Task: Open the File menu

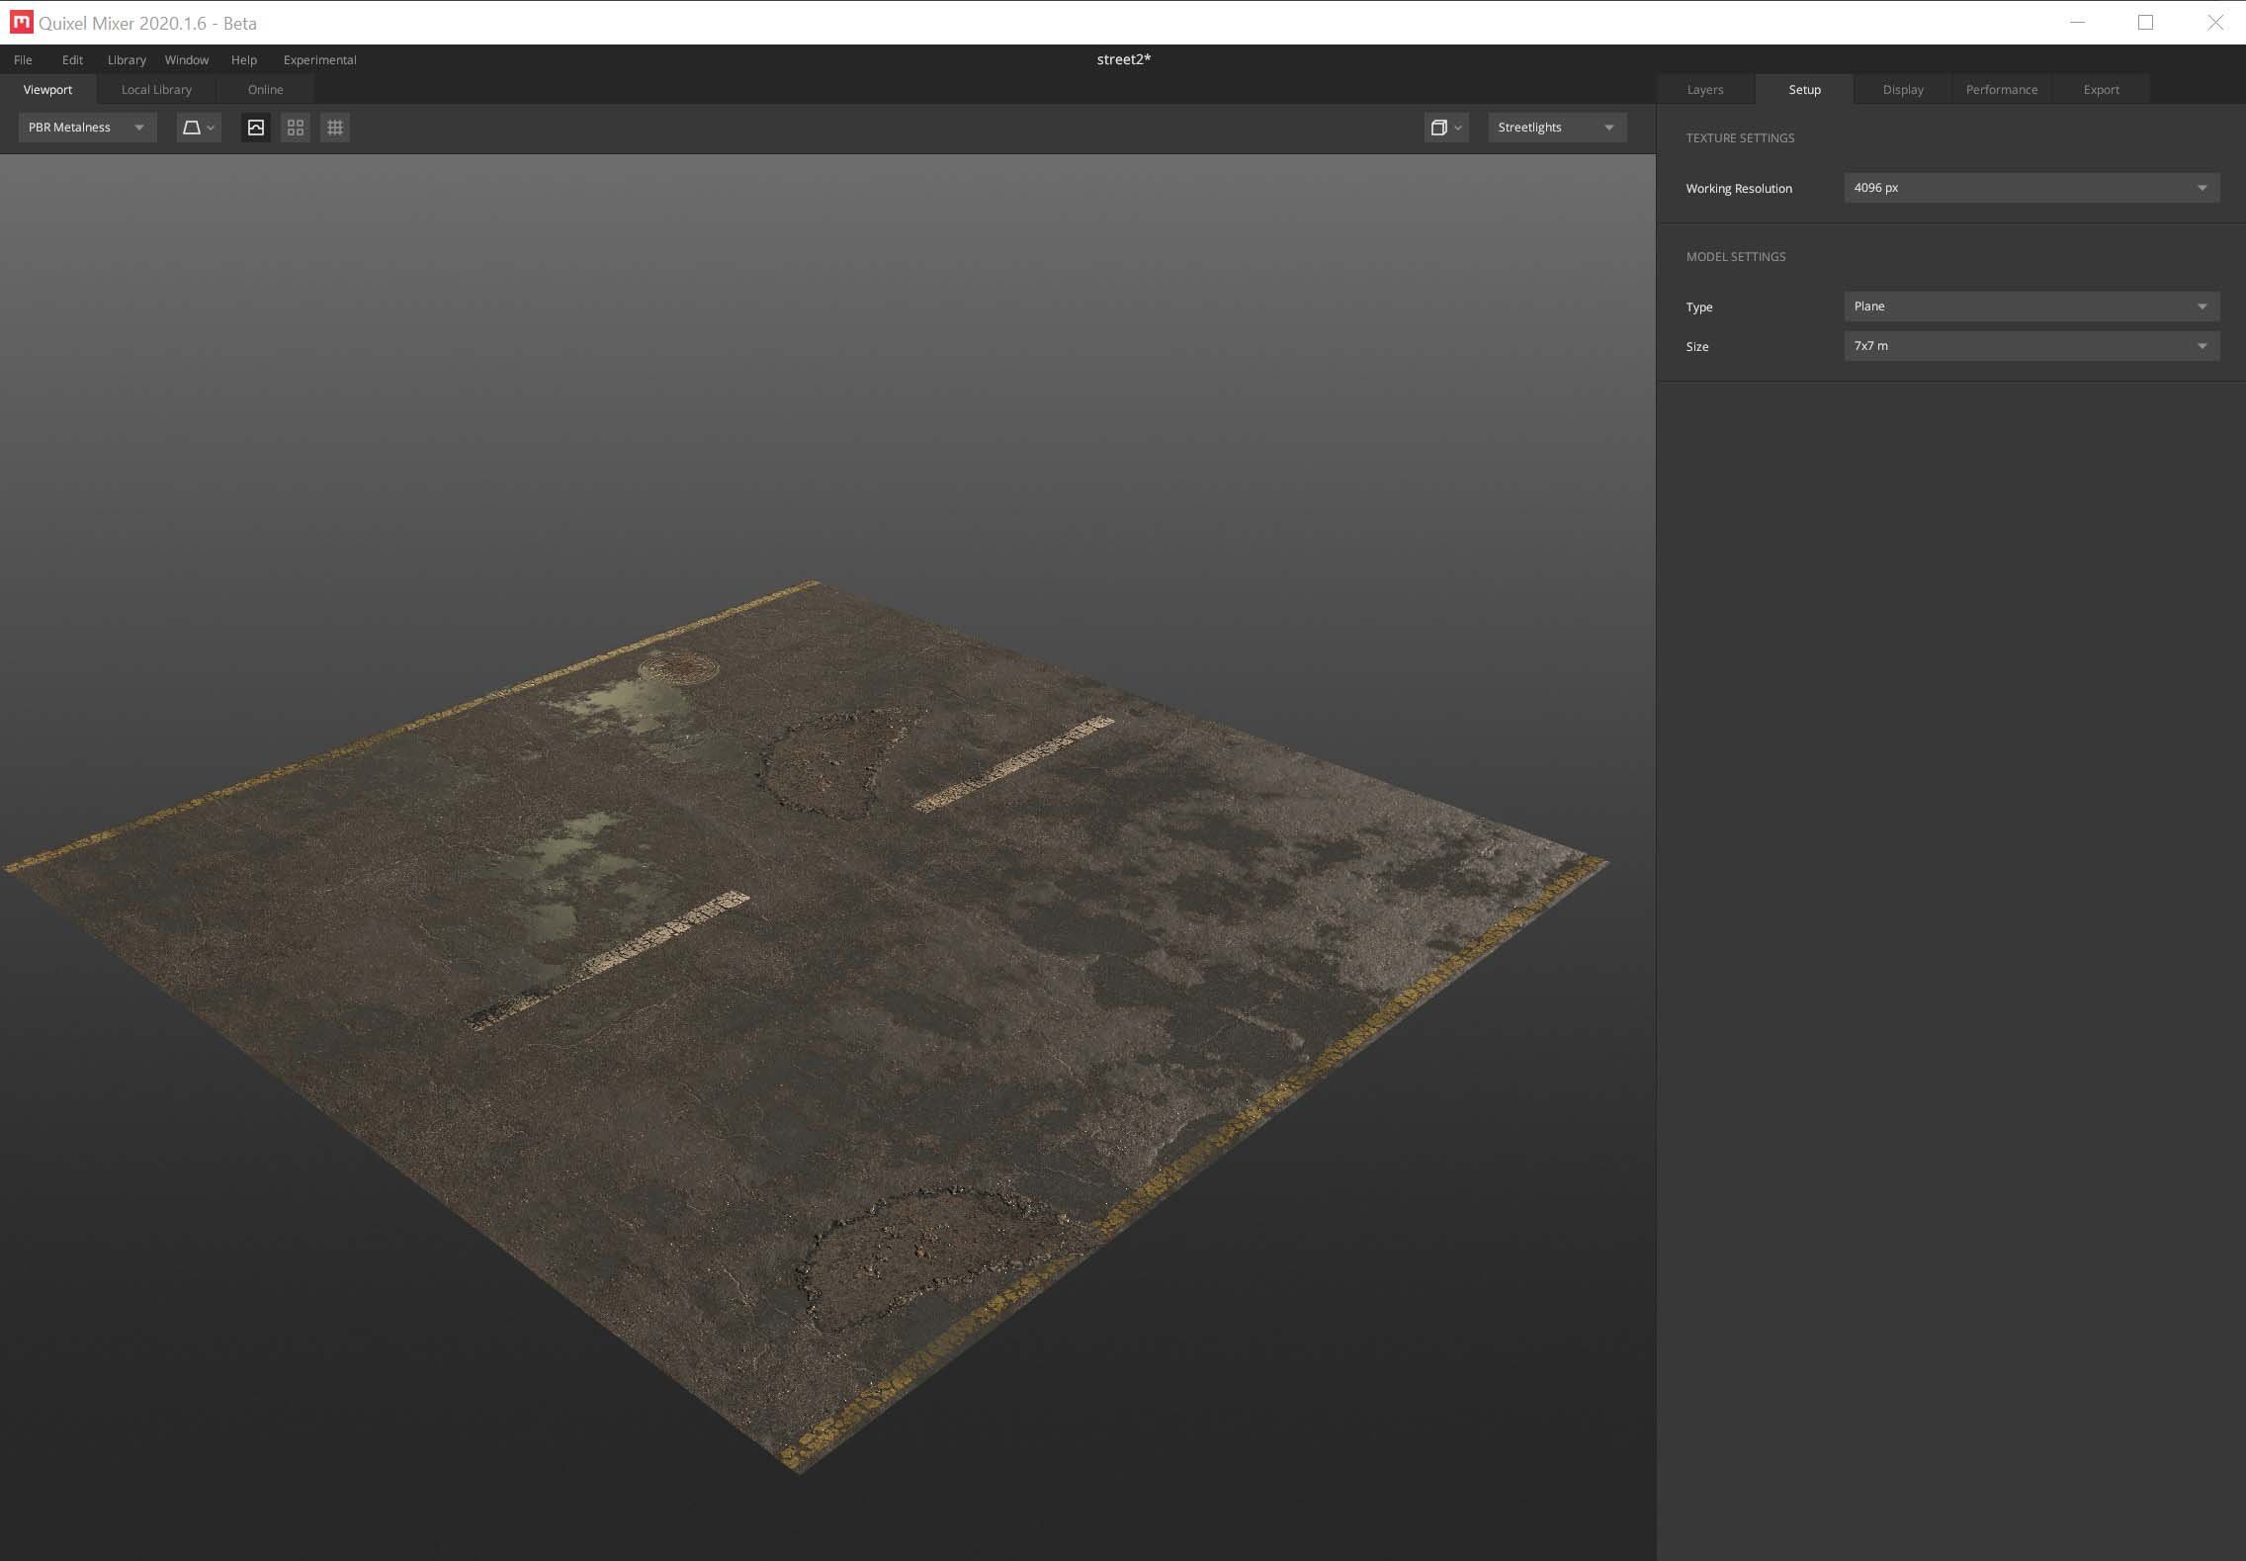Action: pyautogui.click(x=23, y=60)
